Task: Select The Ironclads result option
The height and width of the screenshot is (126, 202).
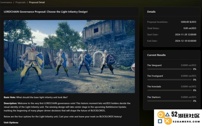Action: pyautogui.click(x=154, y=86)
